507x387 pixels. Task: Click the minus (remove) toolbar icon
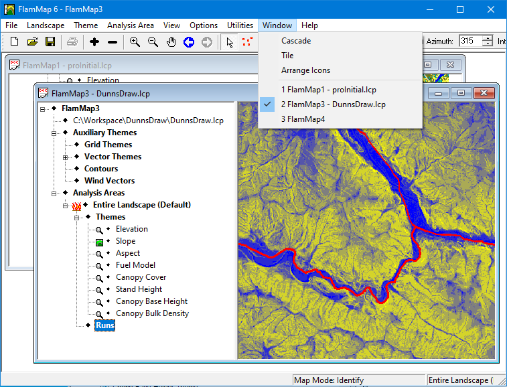[x=113, y=42]
